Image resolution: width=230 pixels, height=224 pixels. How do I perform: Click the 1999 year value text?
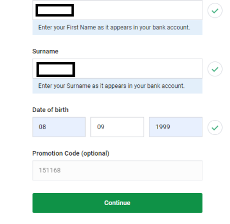tap(163, 127)
